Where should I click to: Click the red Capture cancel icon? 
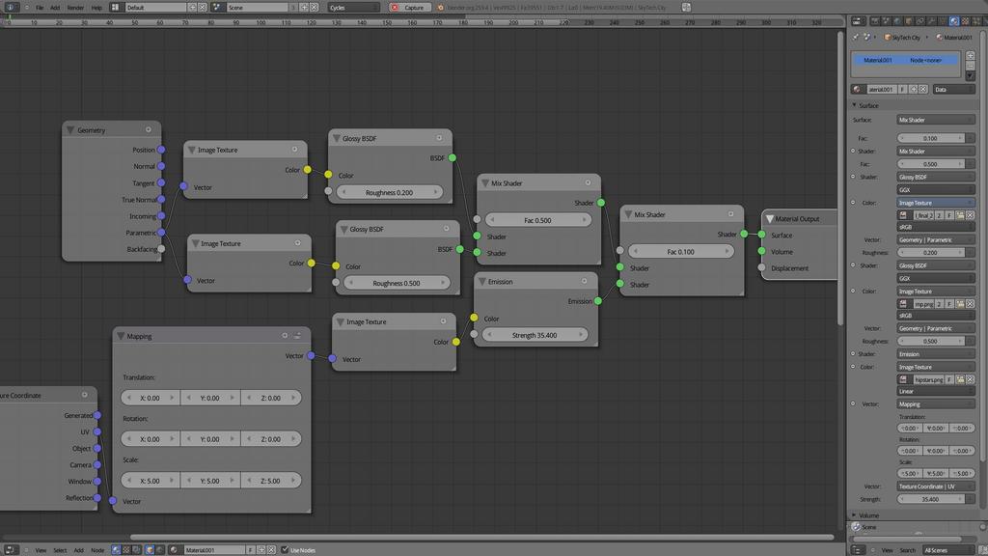tap(395, 7)
